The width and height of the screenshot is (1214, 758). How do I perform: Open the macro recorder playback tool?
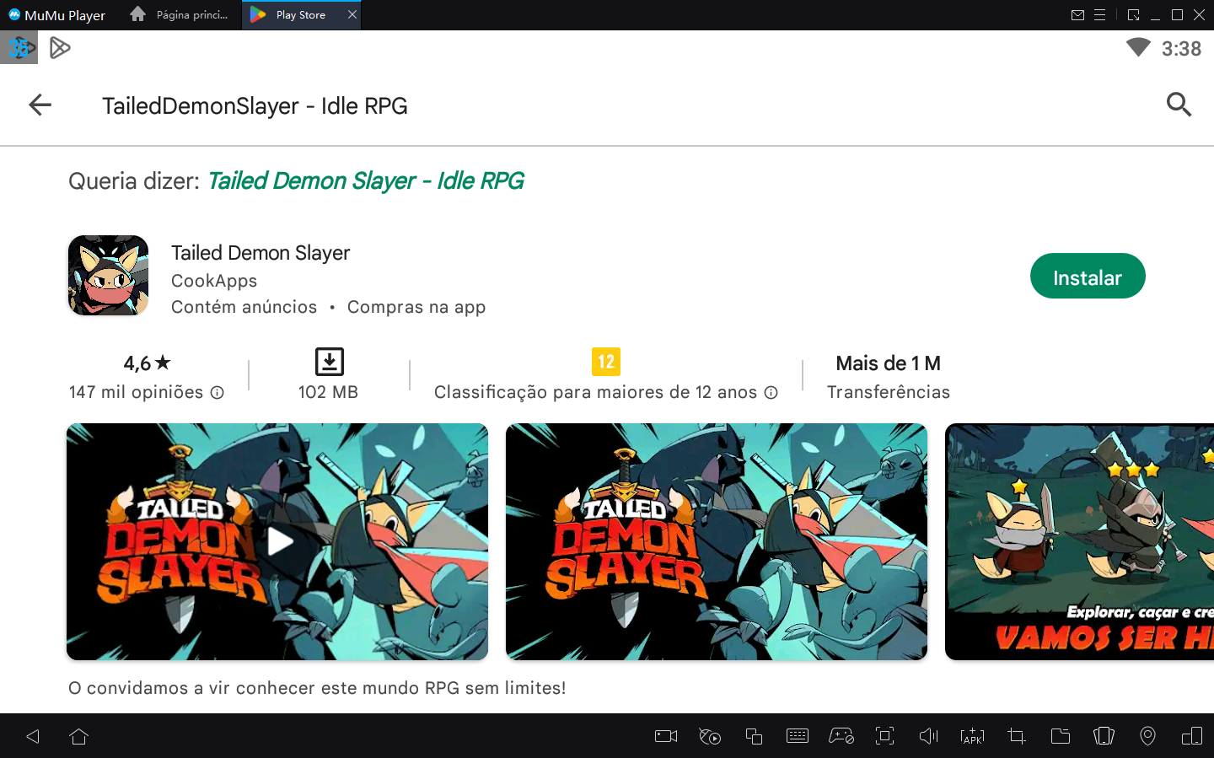(x=709, y=735)
